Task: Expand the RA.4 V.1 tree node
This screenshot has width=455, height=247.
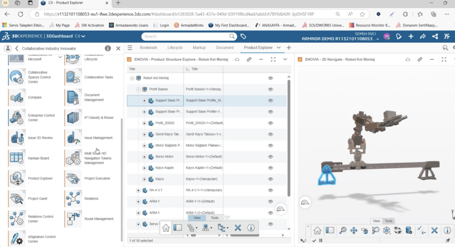Action: coord(138,190)
